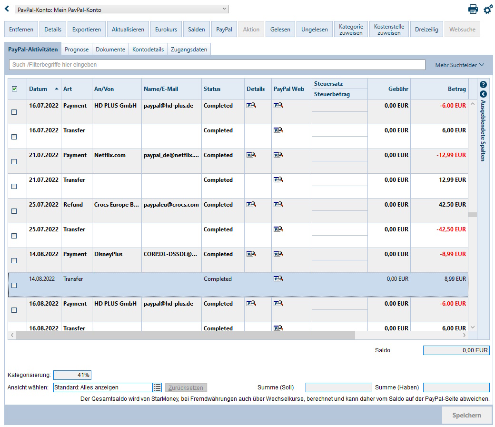
Task: Open PayPal Web icon for 14.08.2022 transfer
Action: click(x=278, y=278)
